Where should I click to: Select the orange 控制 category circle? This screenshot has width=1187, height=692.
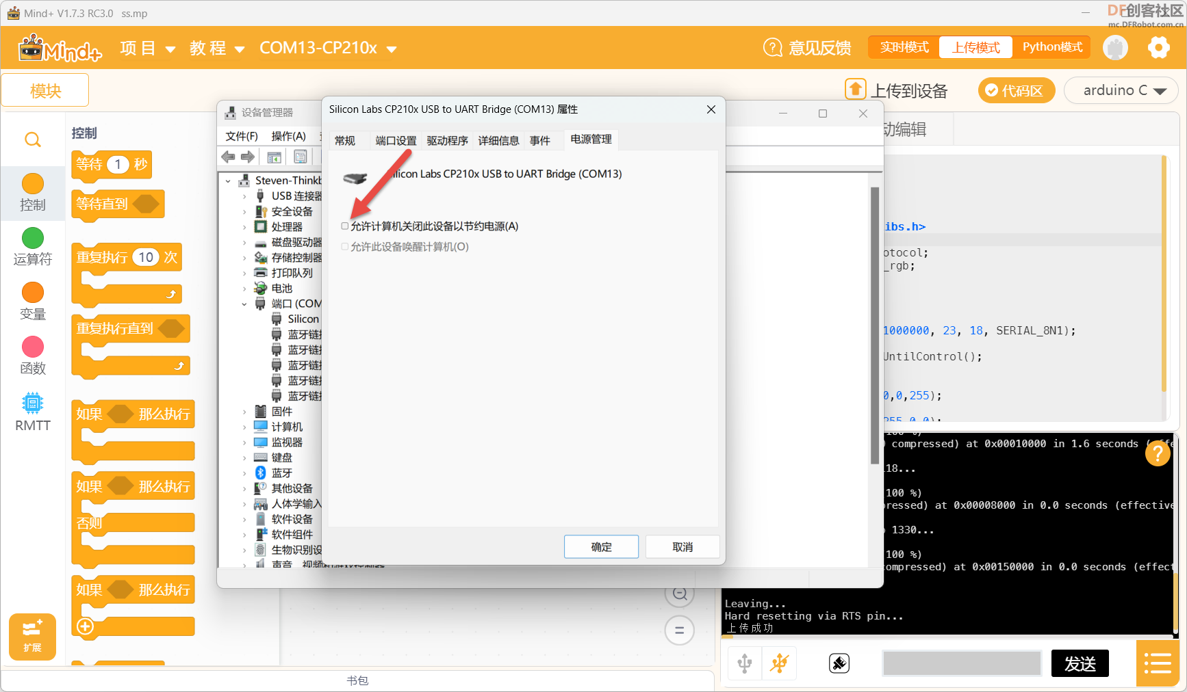click(33, 183)
